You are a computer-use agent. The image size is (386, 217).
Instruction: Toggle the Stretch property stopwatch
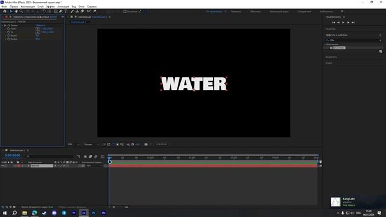(8, 36)
